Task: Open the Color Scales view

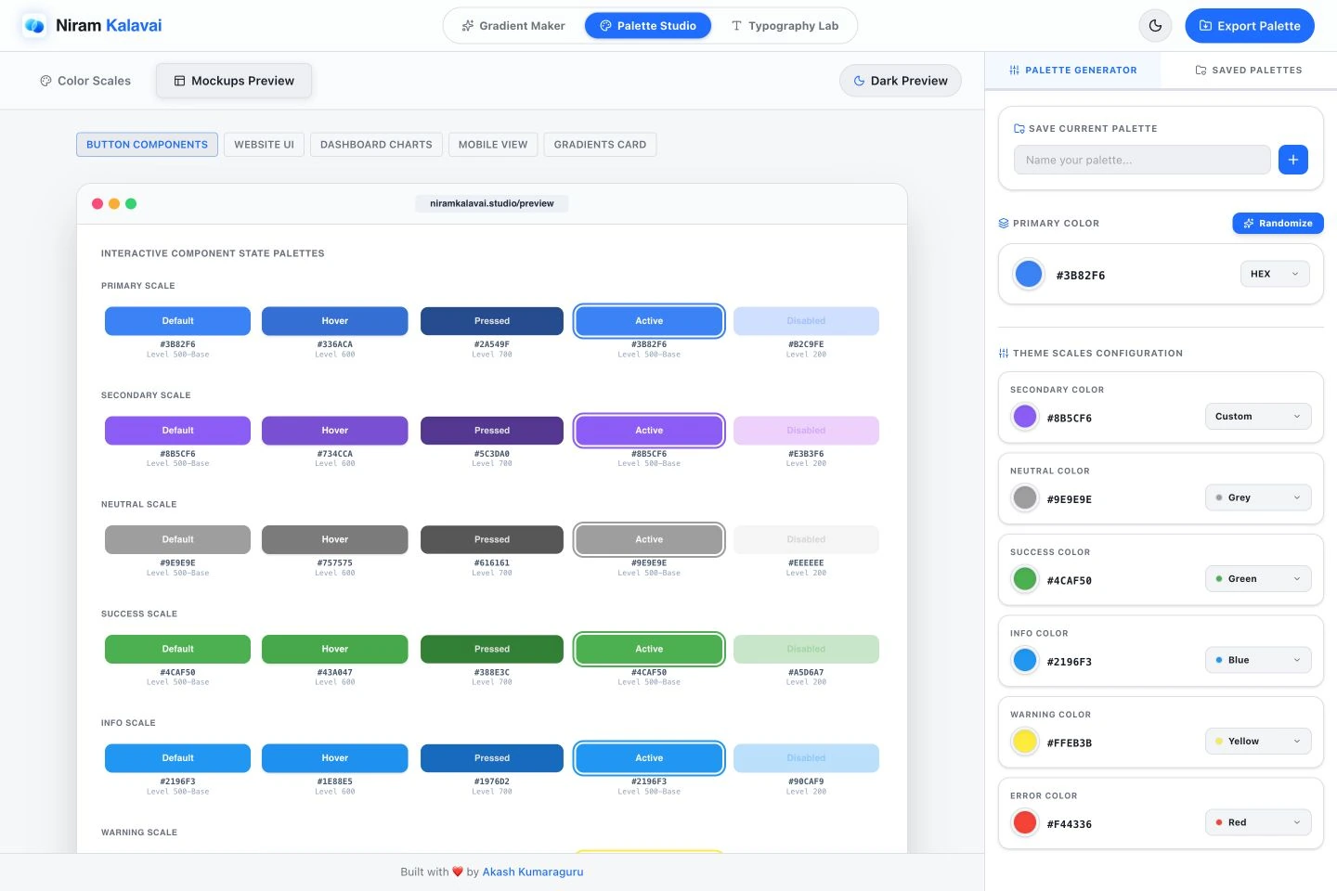Action: 85,81
